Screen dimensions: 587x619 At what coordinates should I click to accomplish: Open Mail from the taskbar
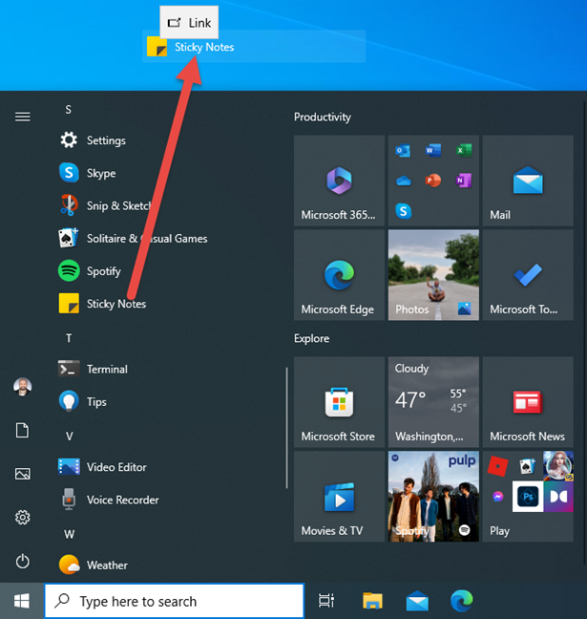(417, 601)
